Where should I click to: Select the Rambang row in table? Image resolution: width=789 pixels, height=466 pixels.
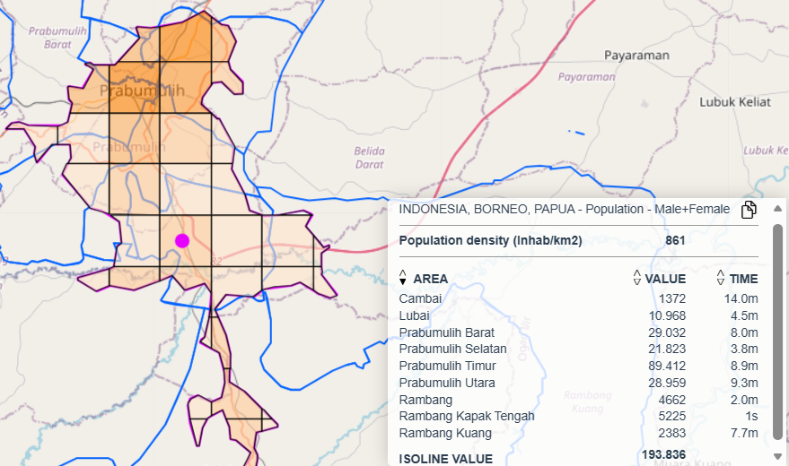[578, 400]
